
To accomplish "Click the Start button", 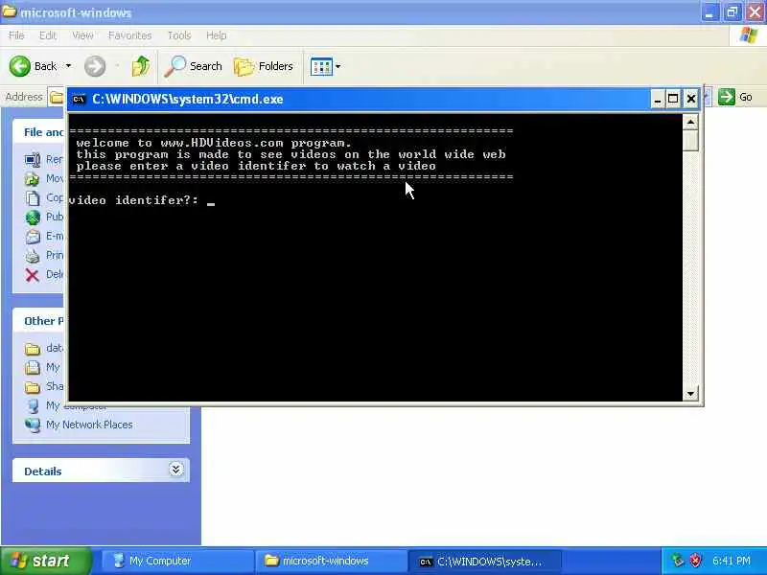I will point(45,561).
